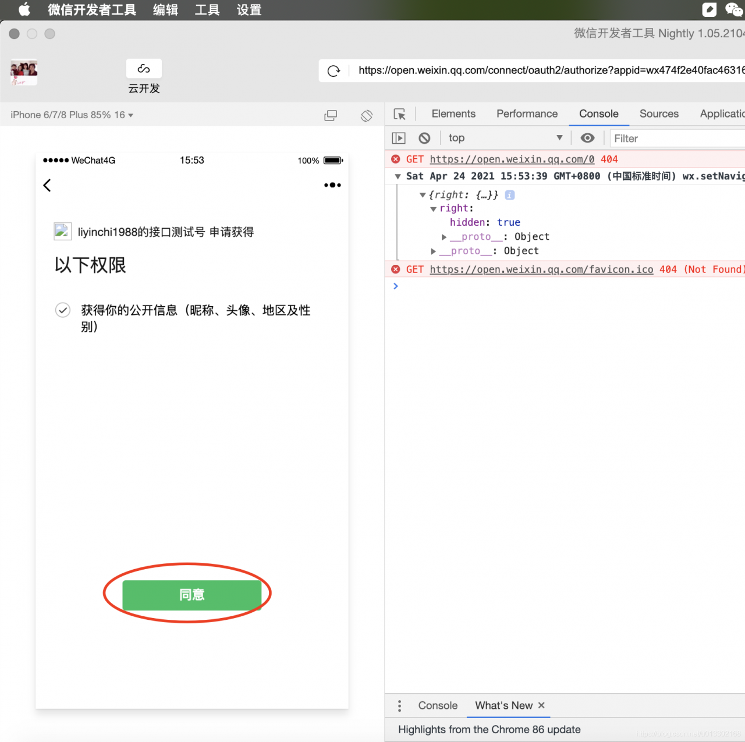Click the error icon on the favicon.ico row
The height and width of the screenshot is (742, 745).
click(396, 269)
